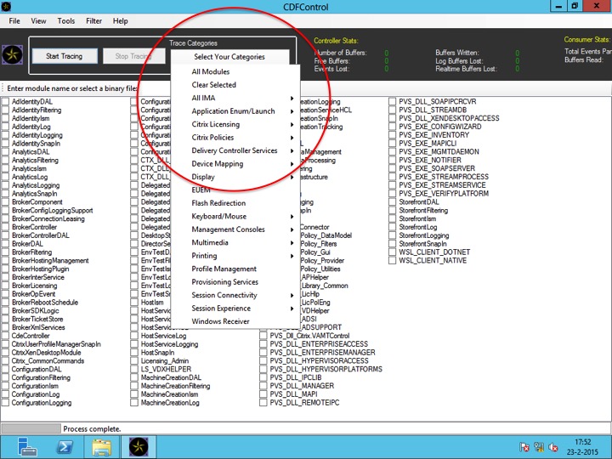Check PVS_DLL_SOAPIPCRCVR checkbox
Image resolution: width=612 pixels, height=459 pixels.
pyautogui.click(x=392, y=101)
